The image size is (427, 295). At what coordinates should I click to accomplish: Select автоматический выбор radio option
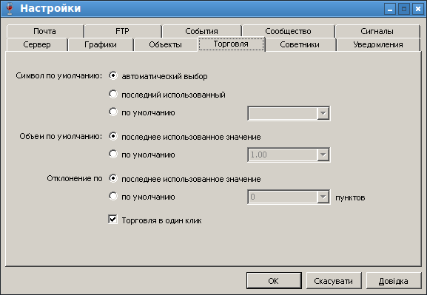(x=113, y=75)
